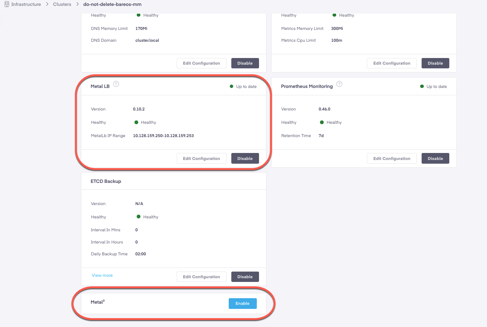Disable the ETCD Backup add-on

pyautogui.click(x=245, y=277)
